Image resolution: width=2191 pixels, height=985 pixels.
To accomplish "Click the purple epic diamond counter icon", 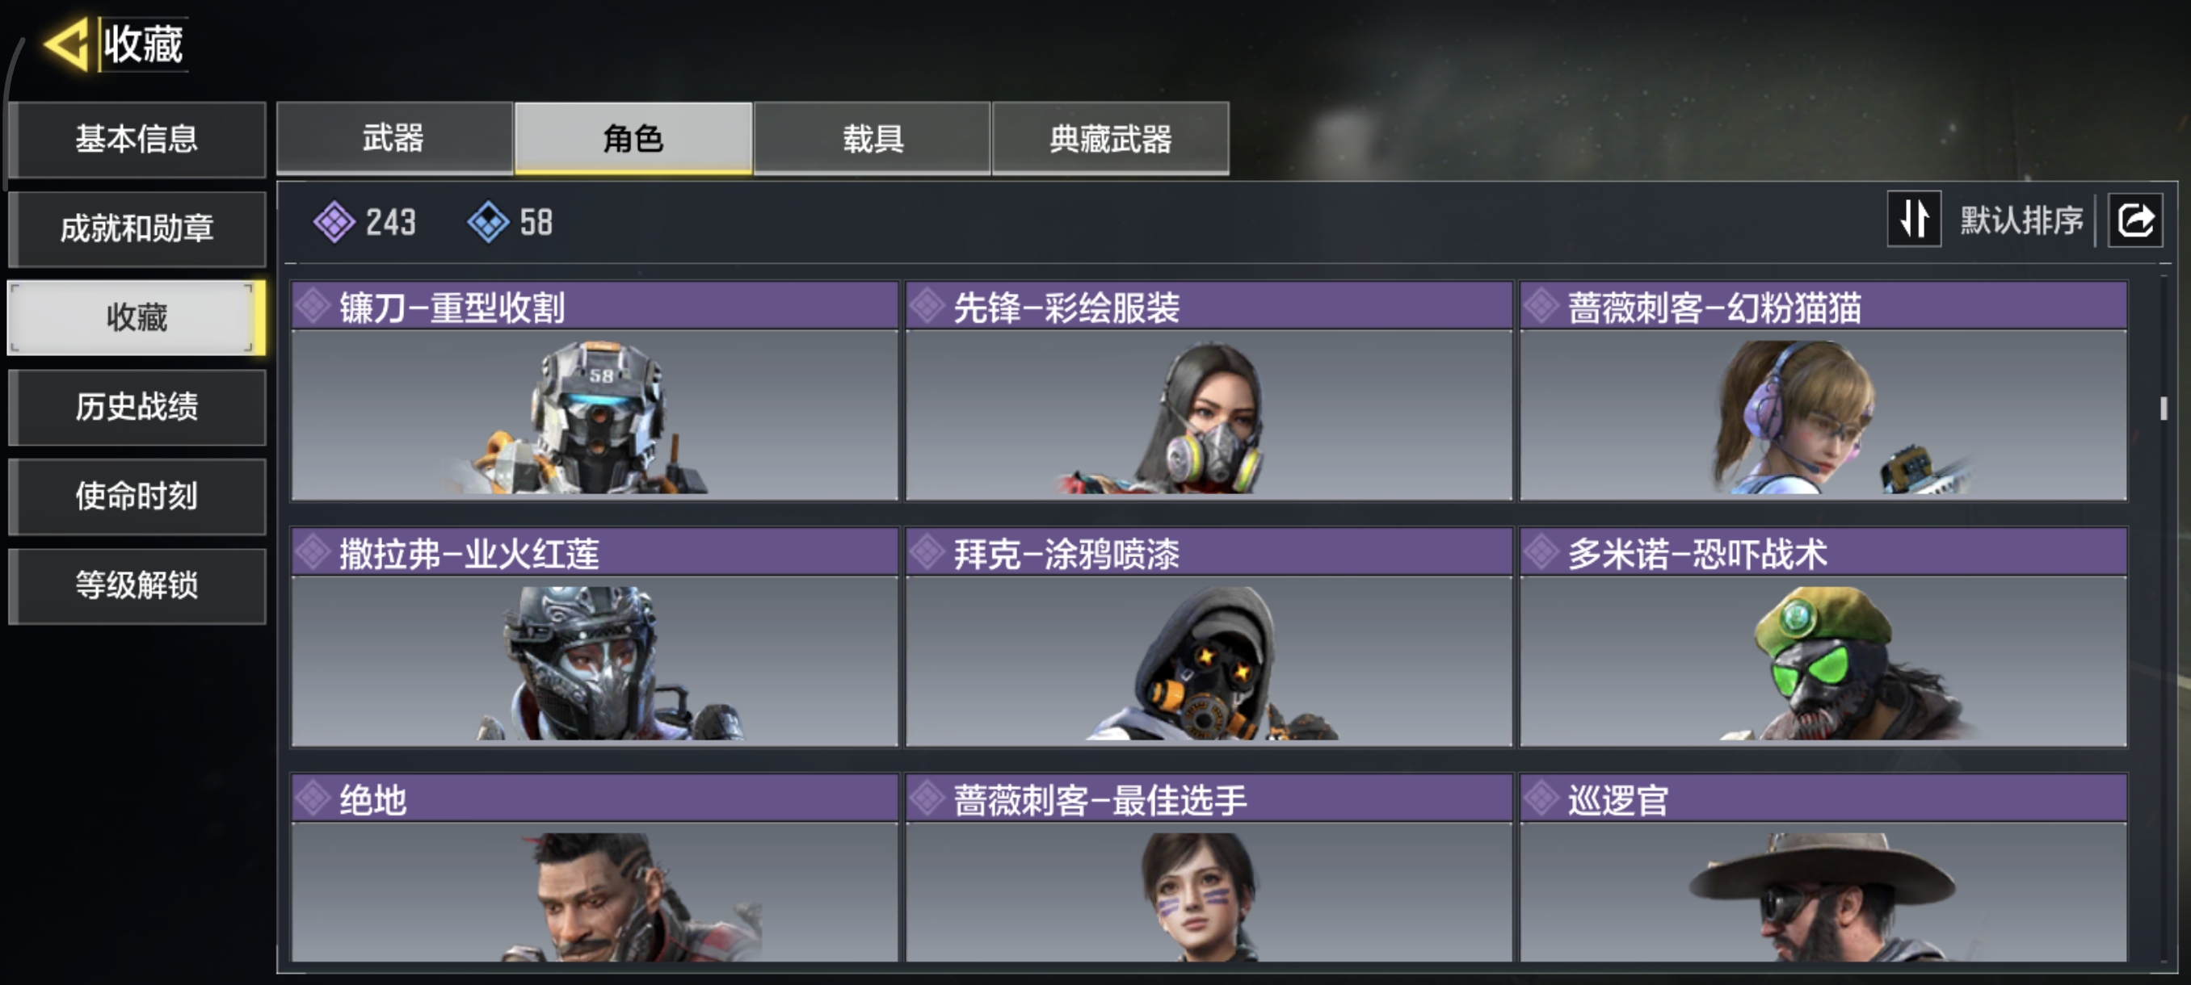I will [x=334, y=222].
